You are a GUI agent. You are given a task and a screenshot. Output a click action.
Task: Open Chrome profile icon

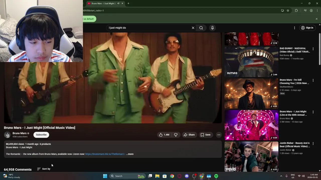coord(311,10)
